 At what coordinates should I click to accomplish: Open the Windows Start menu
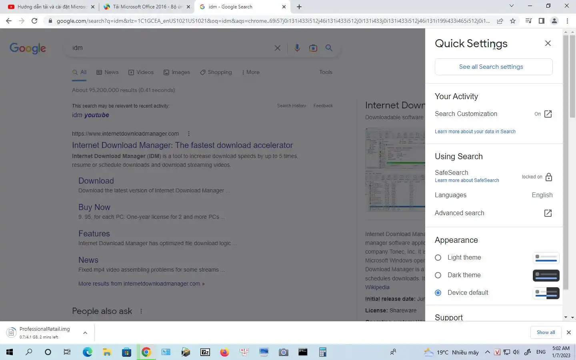(10, 352)
